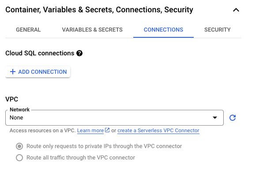Click the Container, Variables & Secrets section title
This screenshot has height=170, width=263.
coord(99,10)
